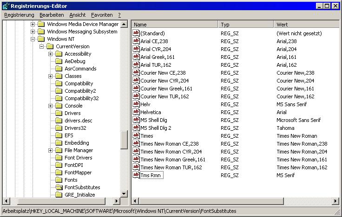
Task: Click the icon next to MS Shell Dlg 2
Action: click(x=136, y=128)
